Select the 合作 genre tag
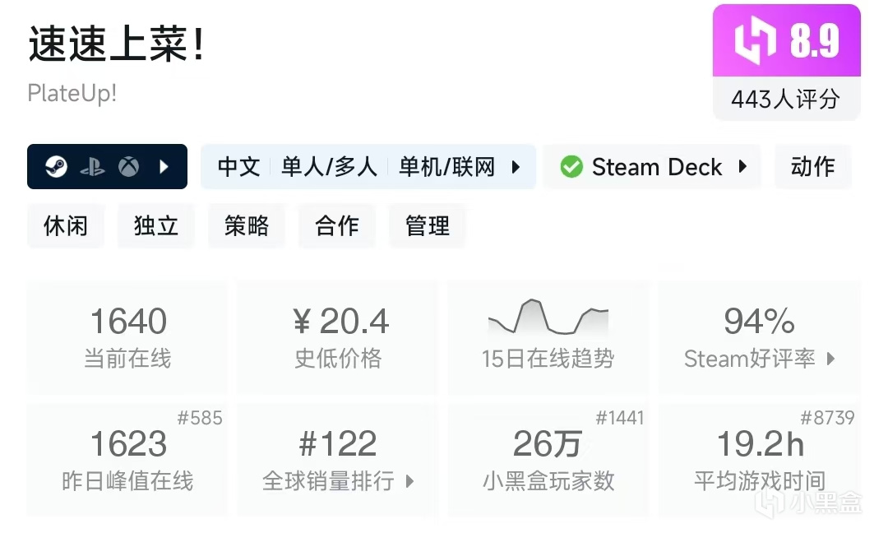Viewport: 888px width, 533px height. [337, 225]
